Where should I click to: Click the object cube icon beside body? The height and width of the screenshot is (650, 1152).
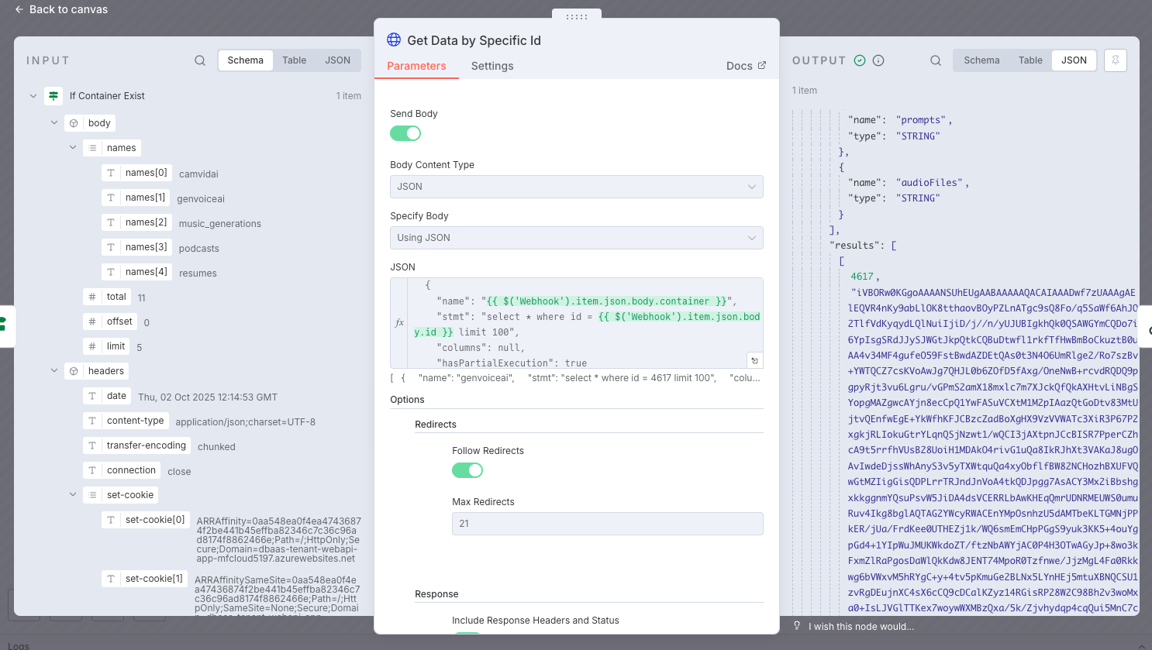tap(74, 123)
